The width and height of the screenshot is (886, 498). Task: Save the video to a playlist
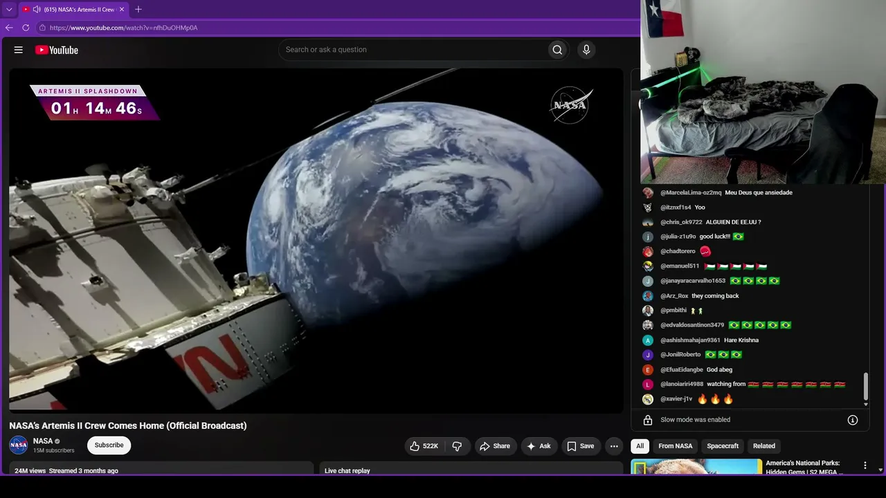click(581, 446)
